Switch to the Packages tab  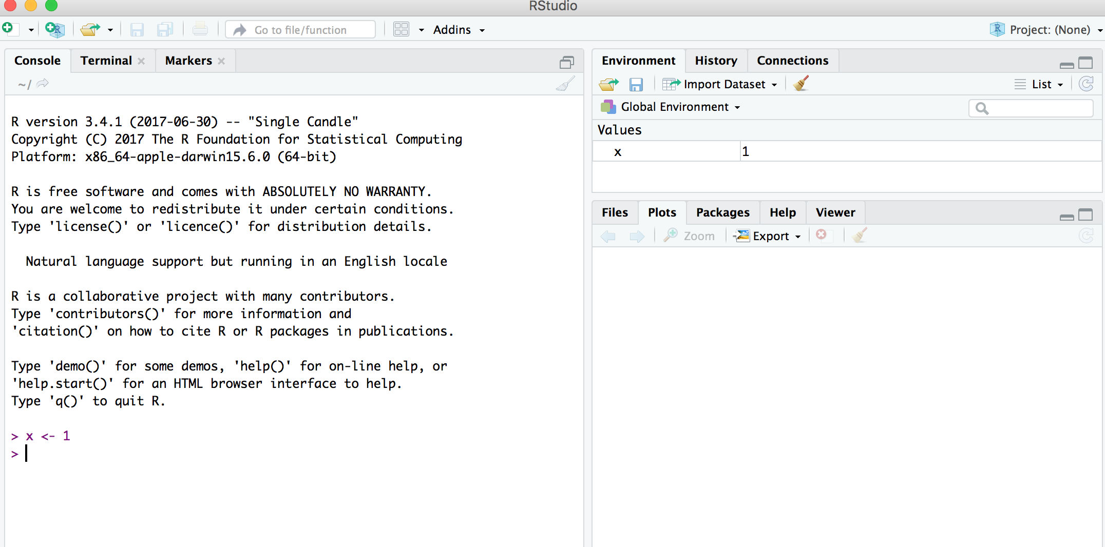tap(722, 212)
